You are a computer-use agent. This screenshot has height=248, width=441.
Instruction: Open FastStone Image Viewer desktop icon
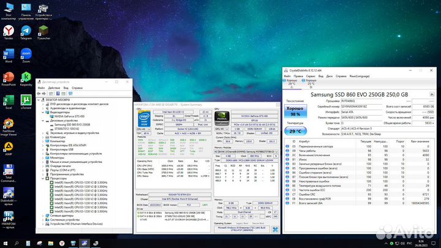coord(9,127)
